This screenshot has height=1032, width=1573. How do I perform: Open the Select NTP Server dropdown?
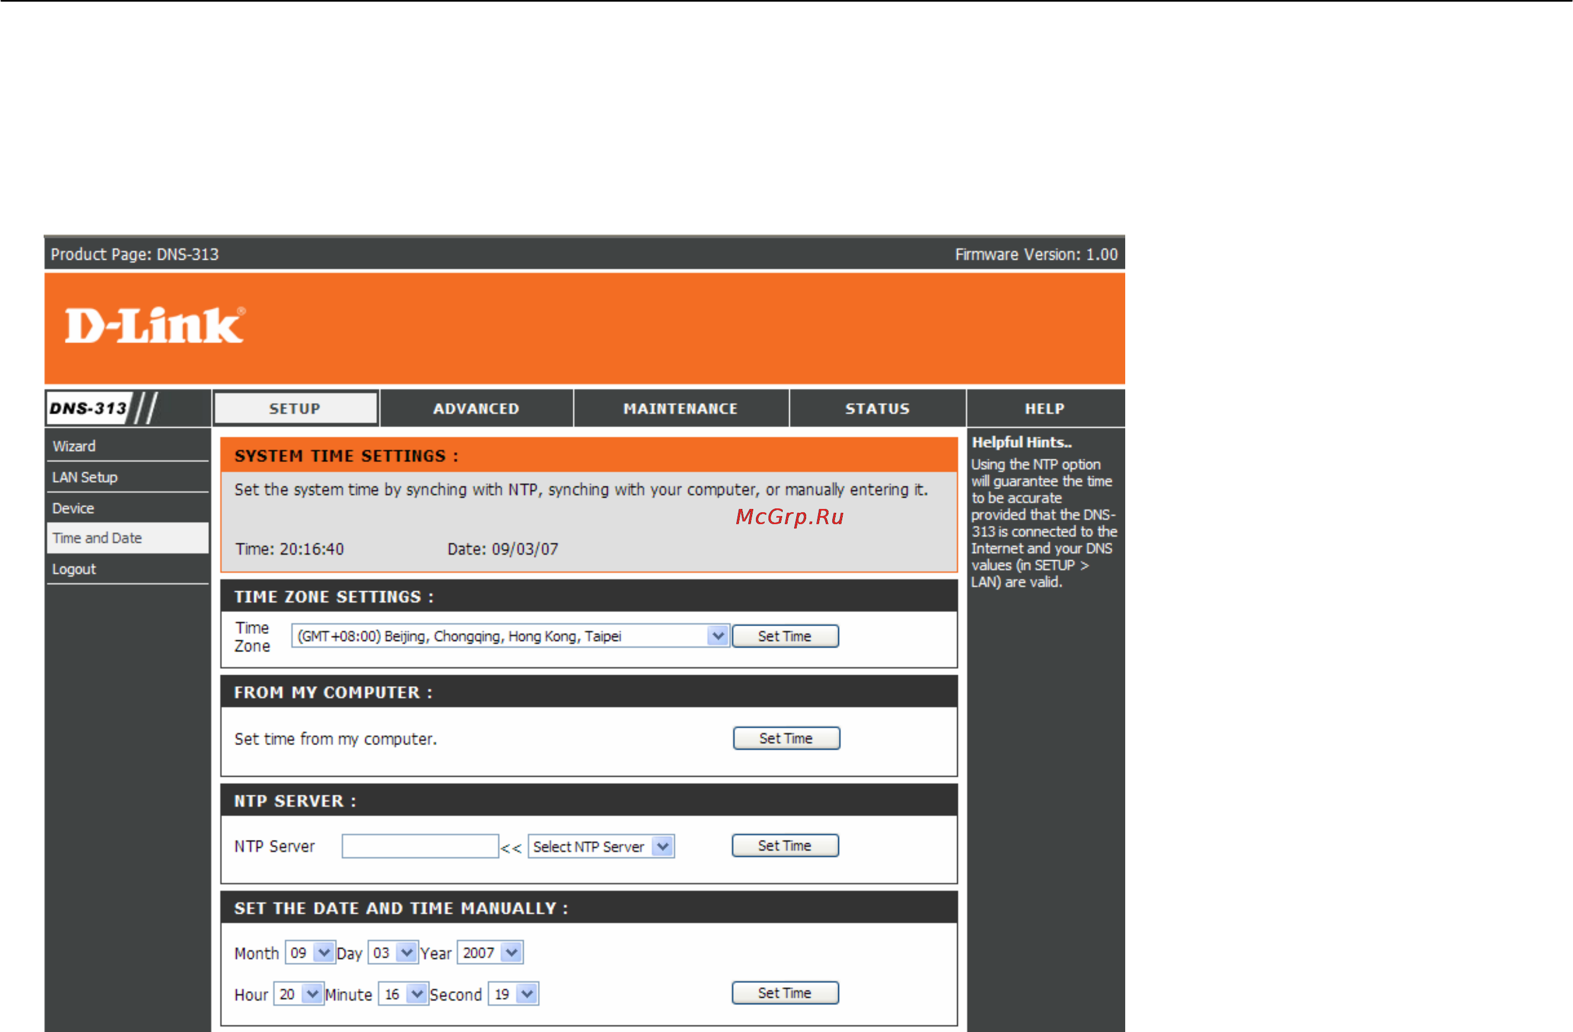coord(602,846)
